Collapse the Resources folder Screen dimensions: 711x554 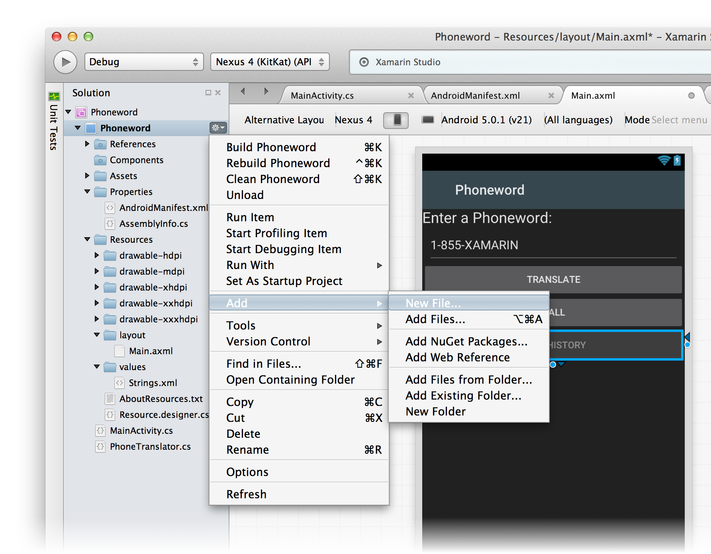pyautogui.click(x=87, y=239)
